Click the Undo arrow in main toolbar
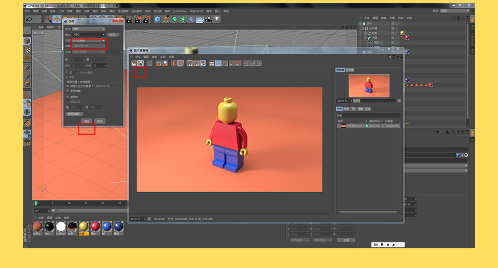The height and width of the screenshot is (268, 498). (x=29, y=19)
